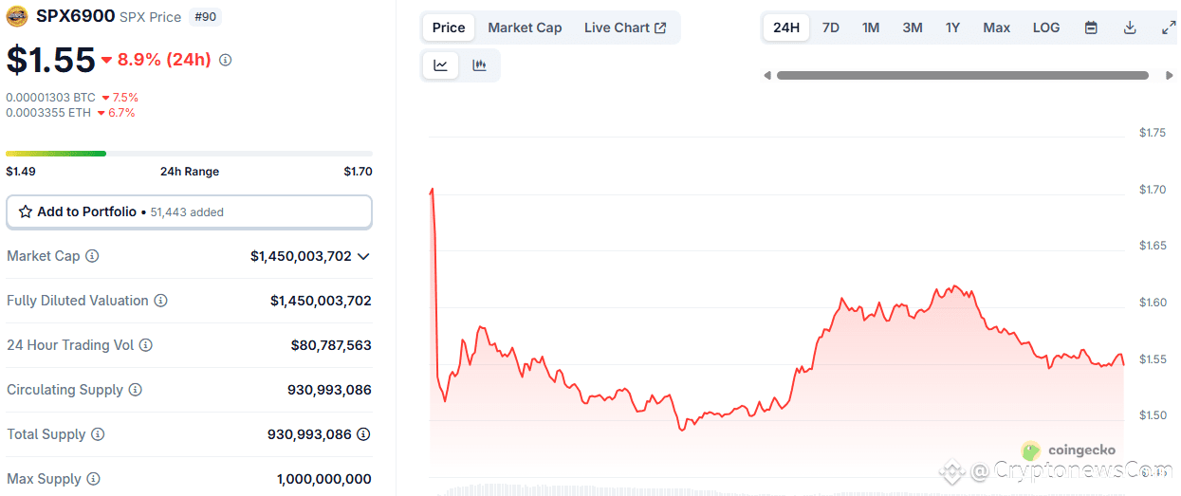Switch to candlestick chart view icon
Screen dimensions: 1181x496
pyautogui.click(x=479, y=65)
